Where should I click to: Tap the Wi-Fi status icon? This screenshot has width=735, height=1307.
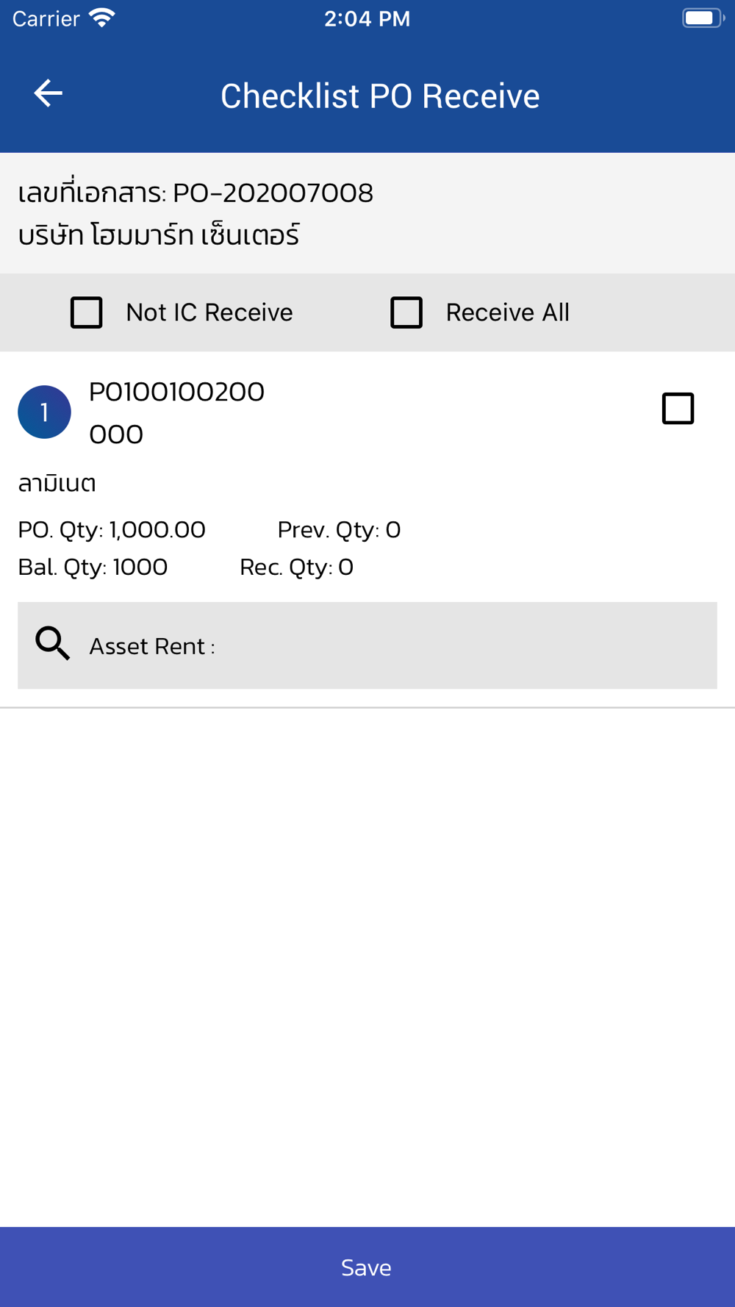(x=102, y=18)
